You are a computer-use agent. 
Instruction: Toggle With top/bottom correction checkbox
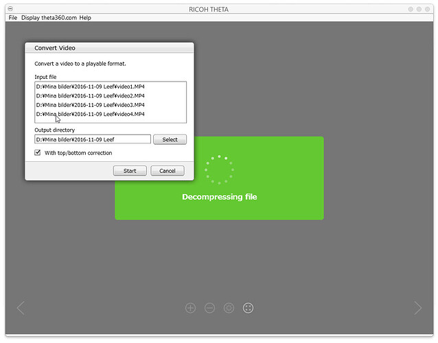38,153
